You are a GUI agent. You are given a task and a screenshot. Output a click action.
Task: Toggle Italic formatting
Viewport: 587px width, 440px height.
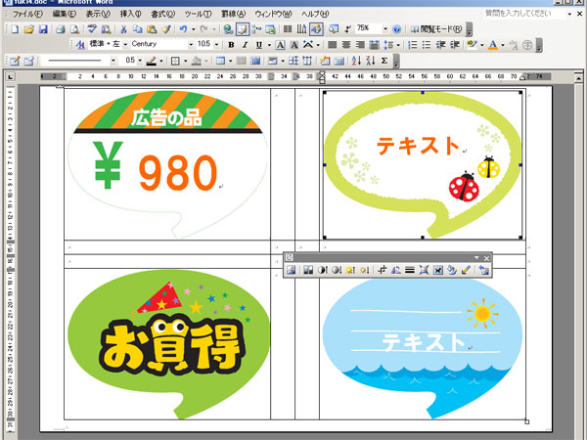pyautogui.click(x=245, y=45)
